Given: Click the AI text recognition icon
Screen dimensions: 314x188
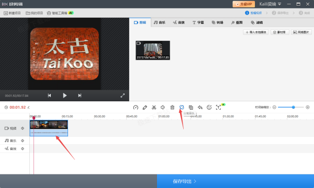Looking at the screenshot, I should pyautogui.click(x=219, y=107).
